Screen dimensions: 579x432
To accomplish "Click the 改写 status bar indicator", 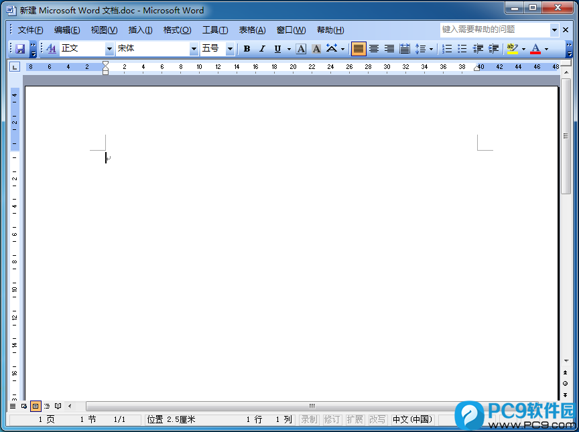I will [377, 419].
